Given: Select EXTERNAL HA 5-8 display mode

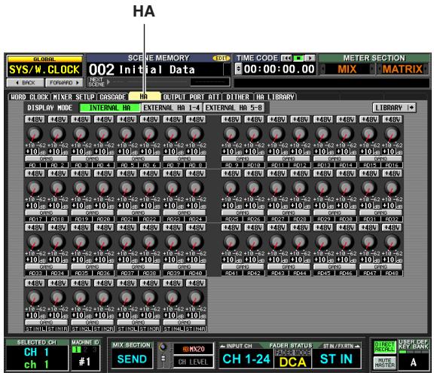Looking at the screenshot, I should pyautogui.click(x=234, y=108).
